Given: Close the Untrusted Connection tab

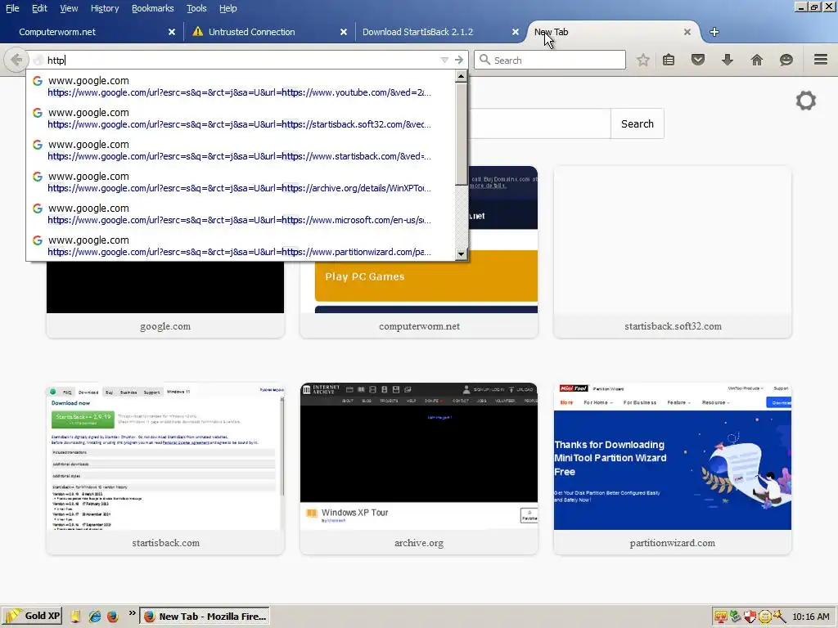Looking at the screenshot, I should [x=344, y=32].
